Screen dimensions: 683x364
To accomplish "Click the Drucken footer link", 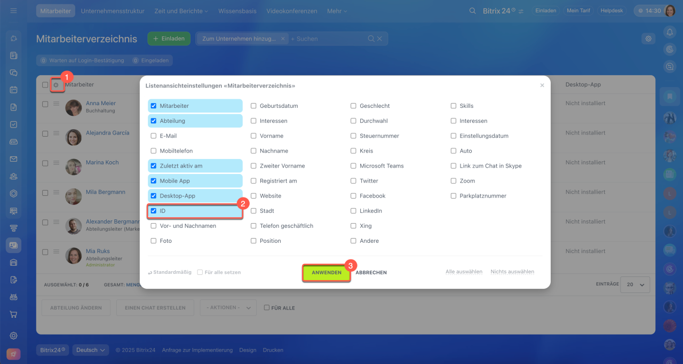I will (x=273, y=350).
